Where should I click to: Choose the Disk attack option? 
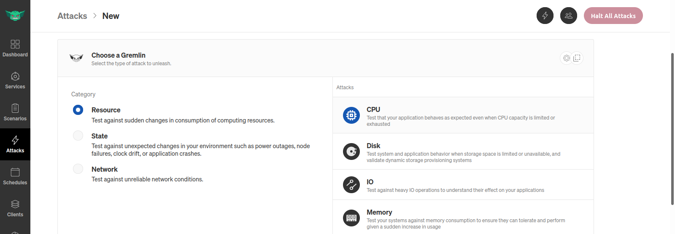[463, 152]
